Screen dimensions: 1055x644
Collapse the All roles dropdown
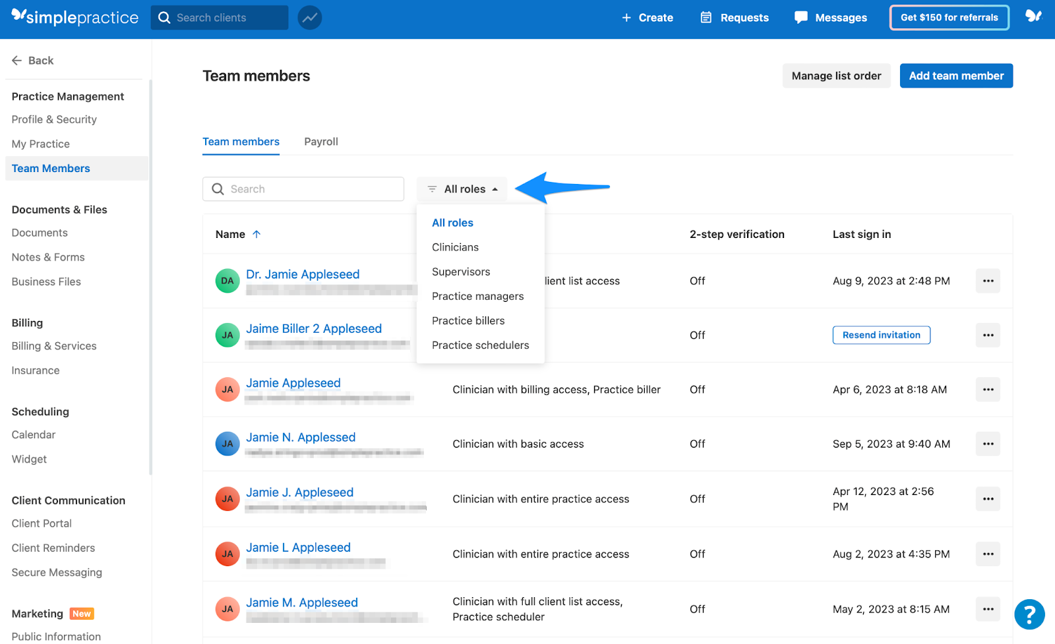497,189
